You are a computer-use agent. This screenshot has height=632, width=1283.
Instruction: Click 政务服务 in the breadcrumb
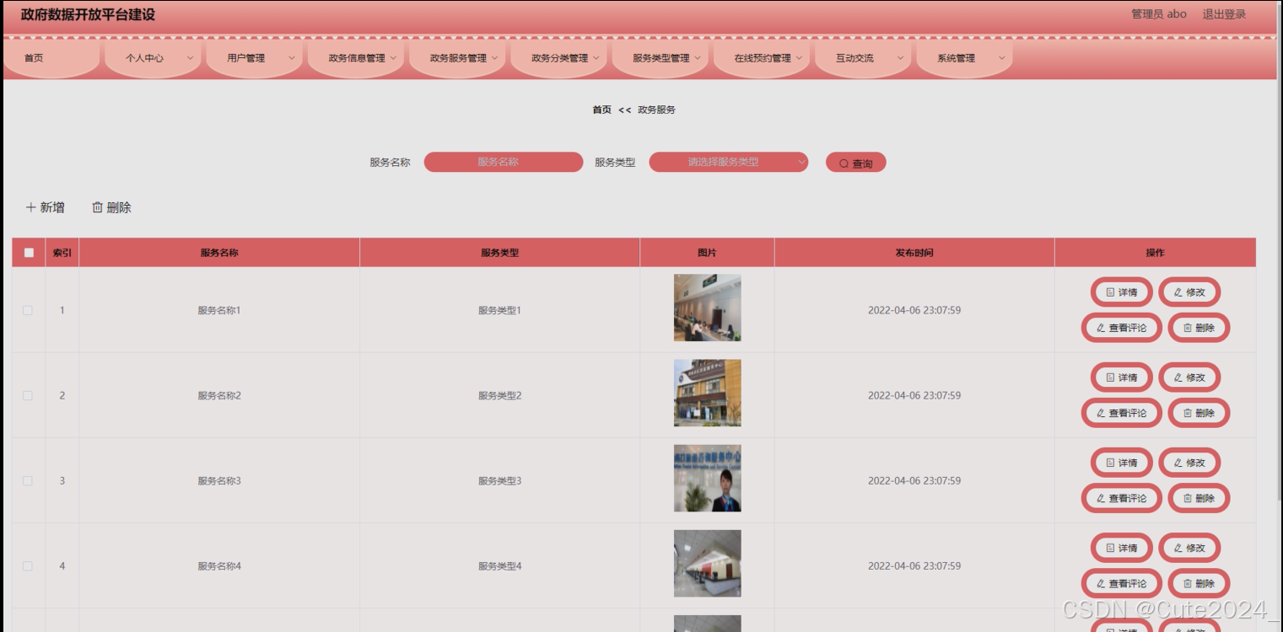[x=656, y=110]
